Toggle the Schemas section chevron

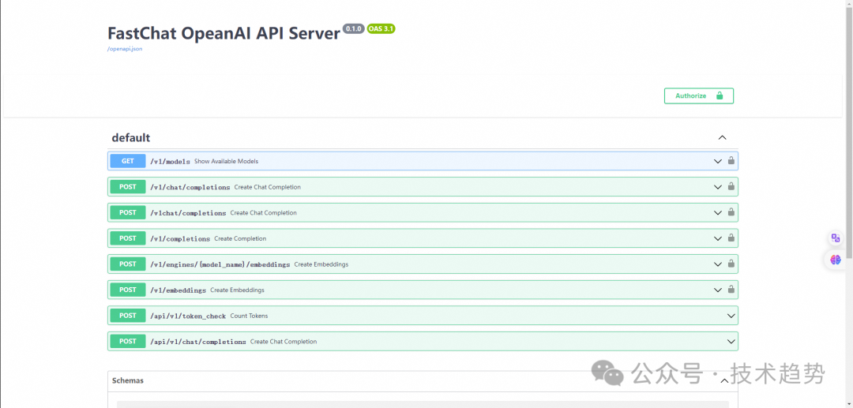point(724,381)
